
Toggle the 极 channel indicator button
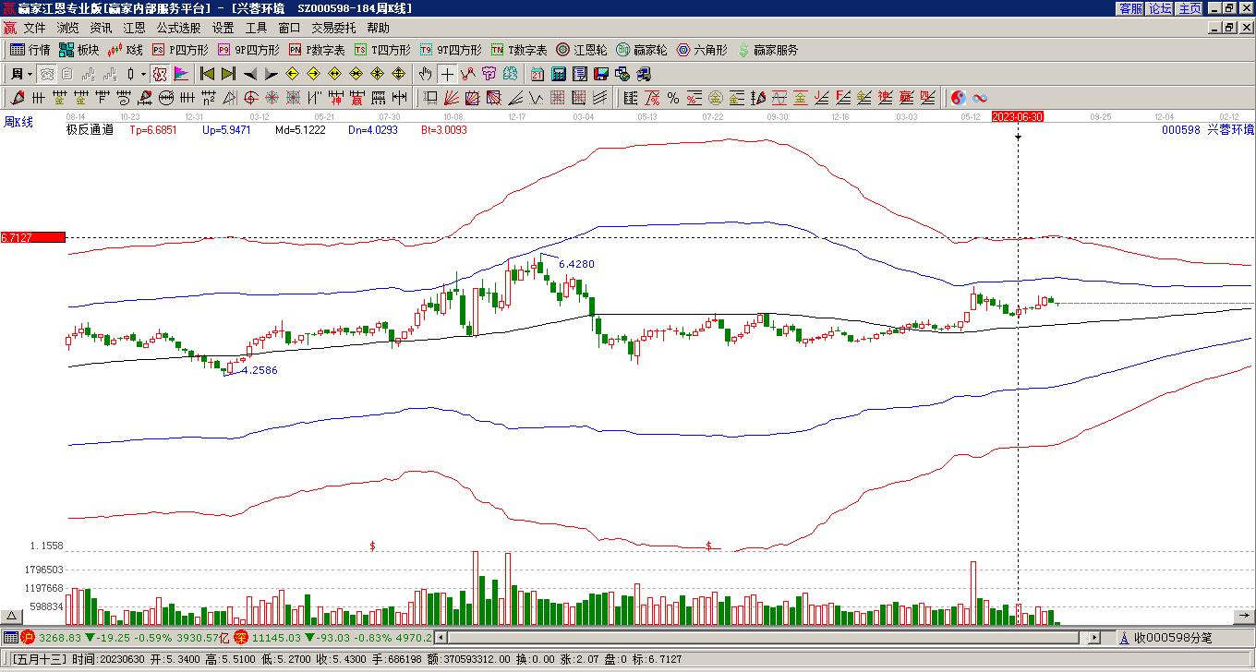tap(160, 74)
